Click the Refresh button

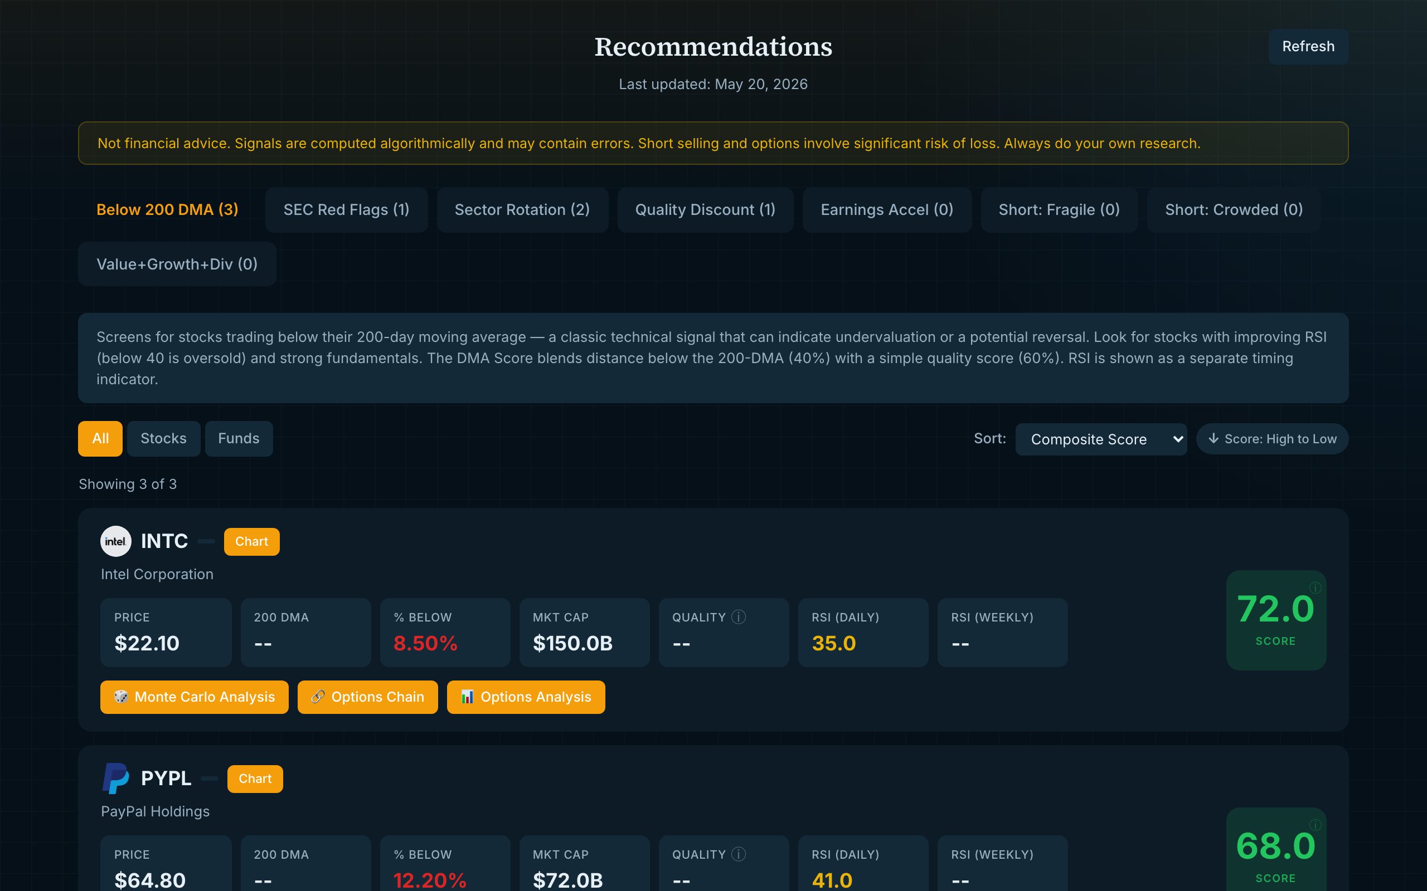[1308, 47]
